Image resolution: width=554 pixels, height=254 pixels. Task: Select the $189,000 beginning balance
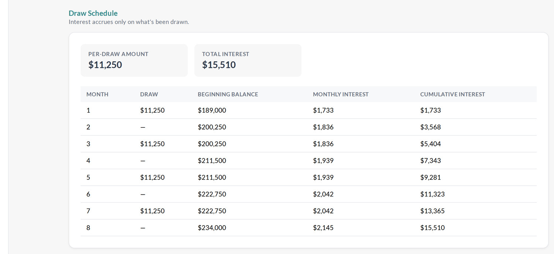tap(212, 110)
